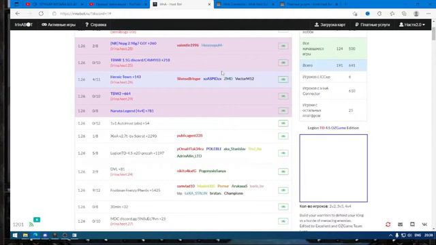Open the TBWR 1.1G discord game link

click(140, 60)
